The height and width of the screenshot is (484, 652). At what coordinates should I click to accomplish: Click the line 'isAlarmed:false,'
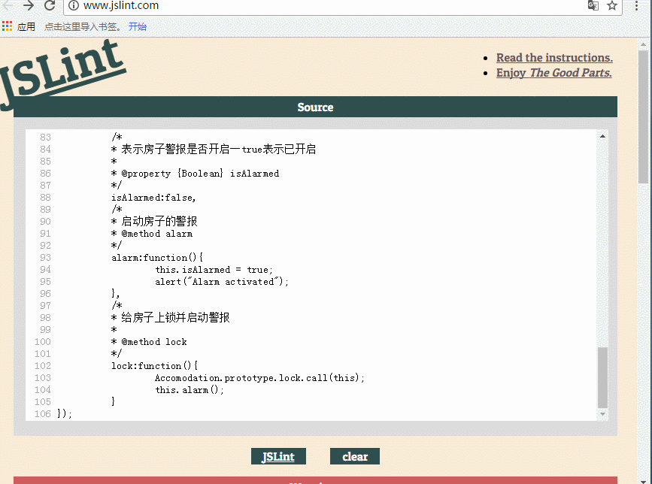153,198
